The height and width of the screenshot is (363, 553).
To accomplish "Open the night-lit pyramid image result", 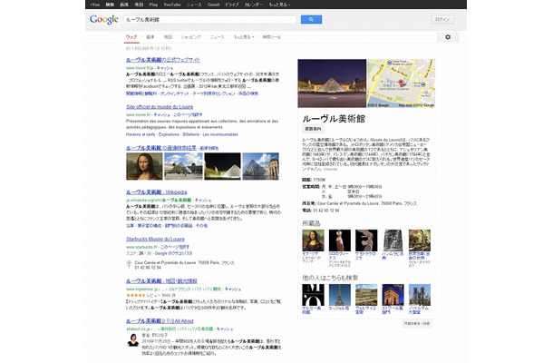I will point(222,166).
